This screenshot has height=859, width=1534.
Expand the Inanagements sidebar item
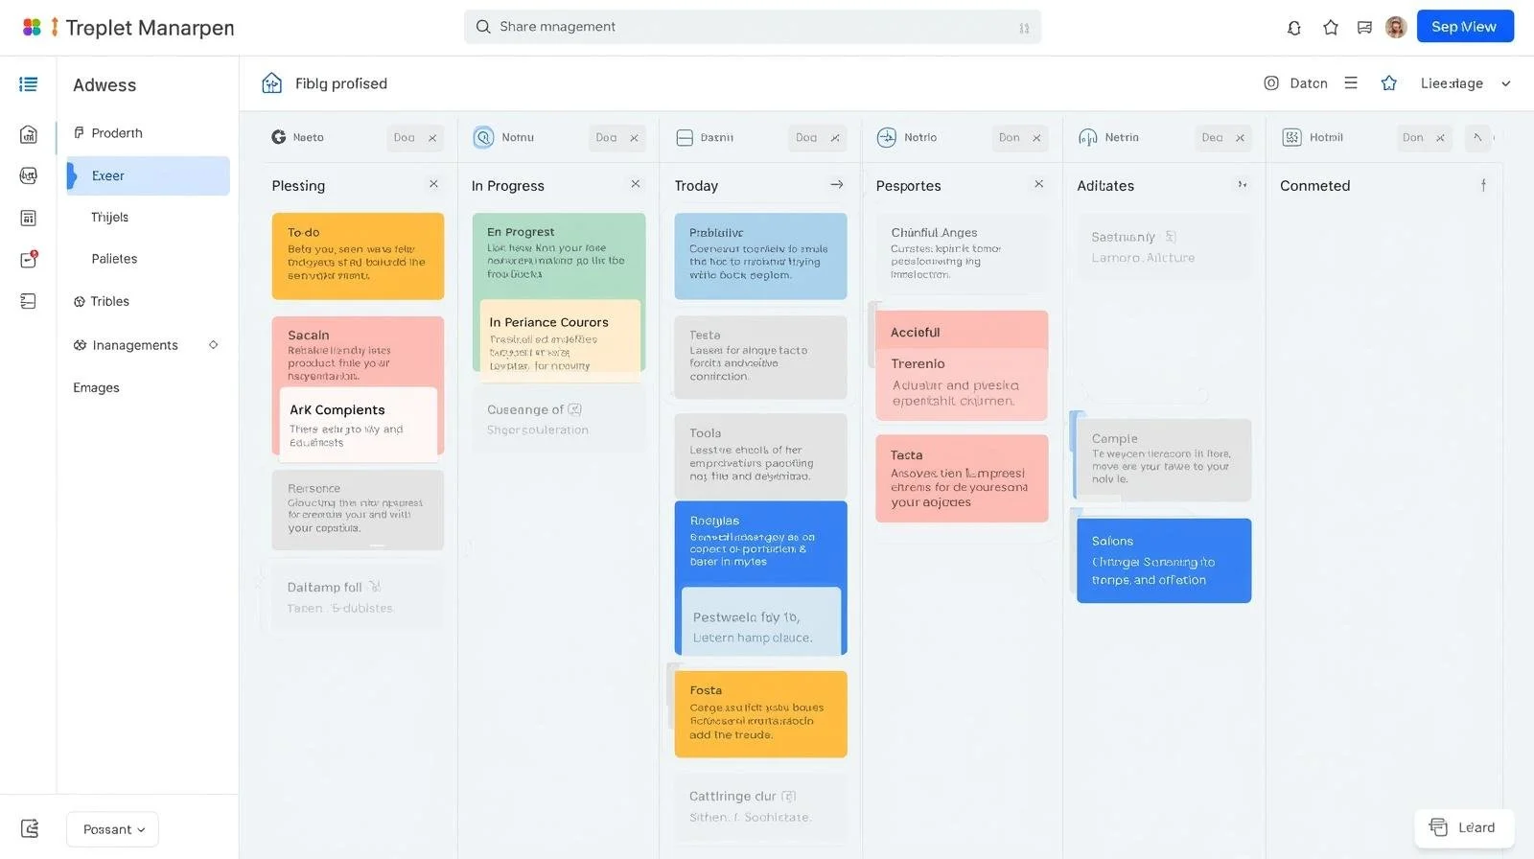tap(214, 345)
